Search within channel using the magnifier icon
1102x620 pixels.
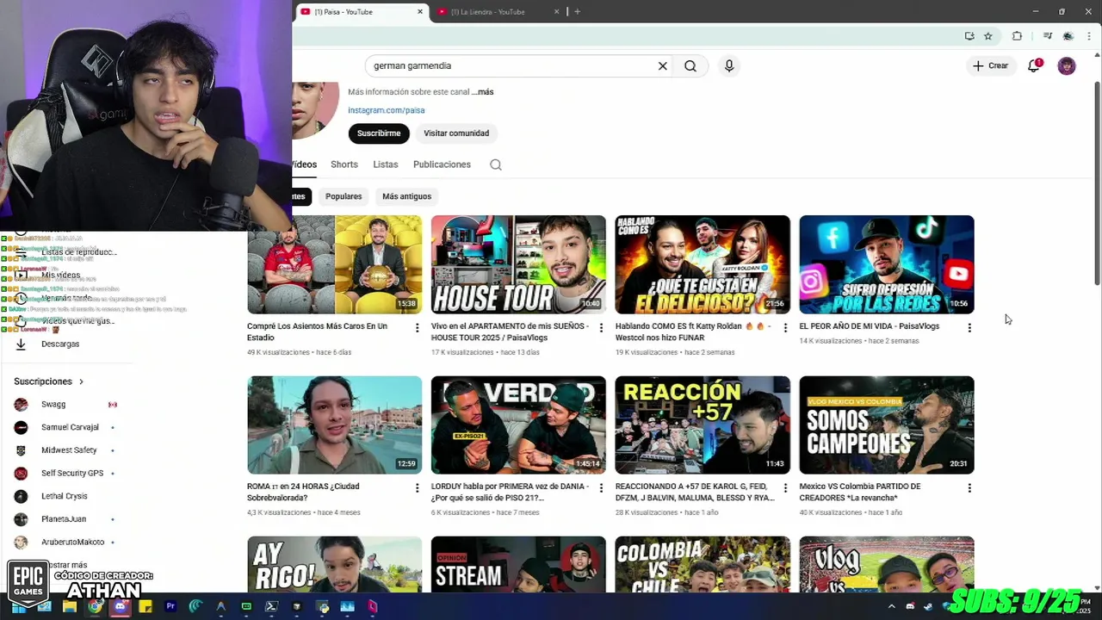(496, 164)
